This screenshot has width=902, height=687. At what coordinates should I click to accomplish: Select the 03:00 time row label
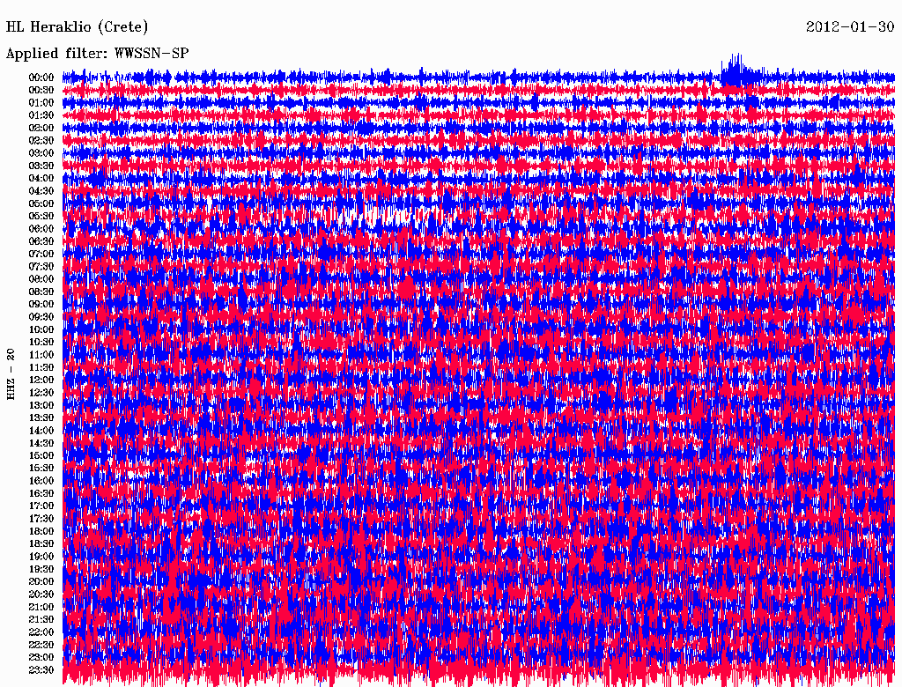[41, 153]
